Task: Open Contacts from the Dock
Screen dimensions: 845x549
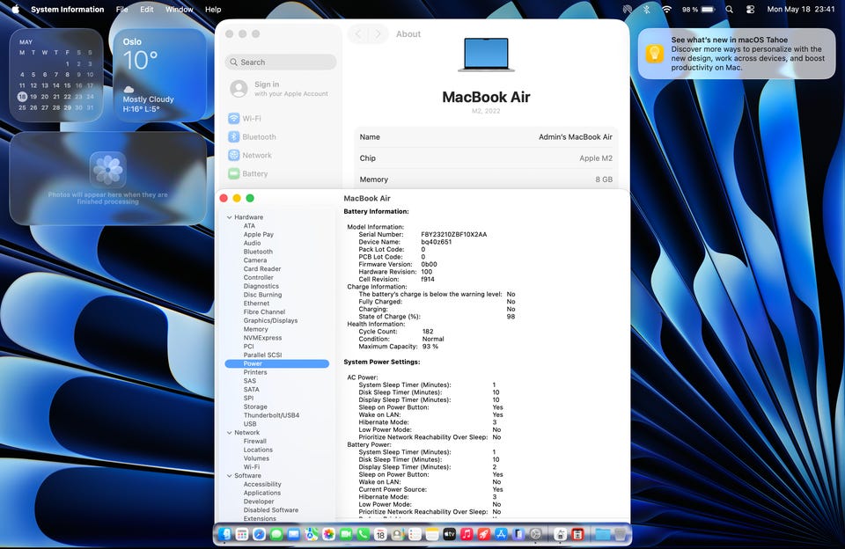Action: (398, 534)
